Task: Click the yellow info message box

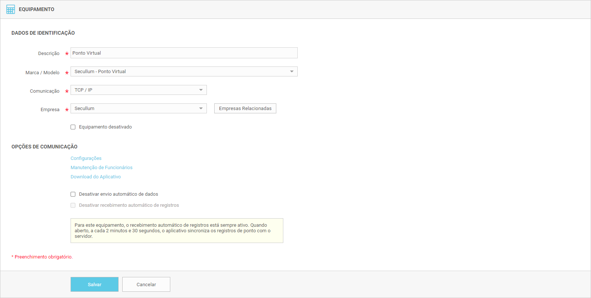Action: point(177,230)
